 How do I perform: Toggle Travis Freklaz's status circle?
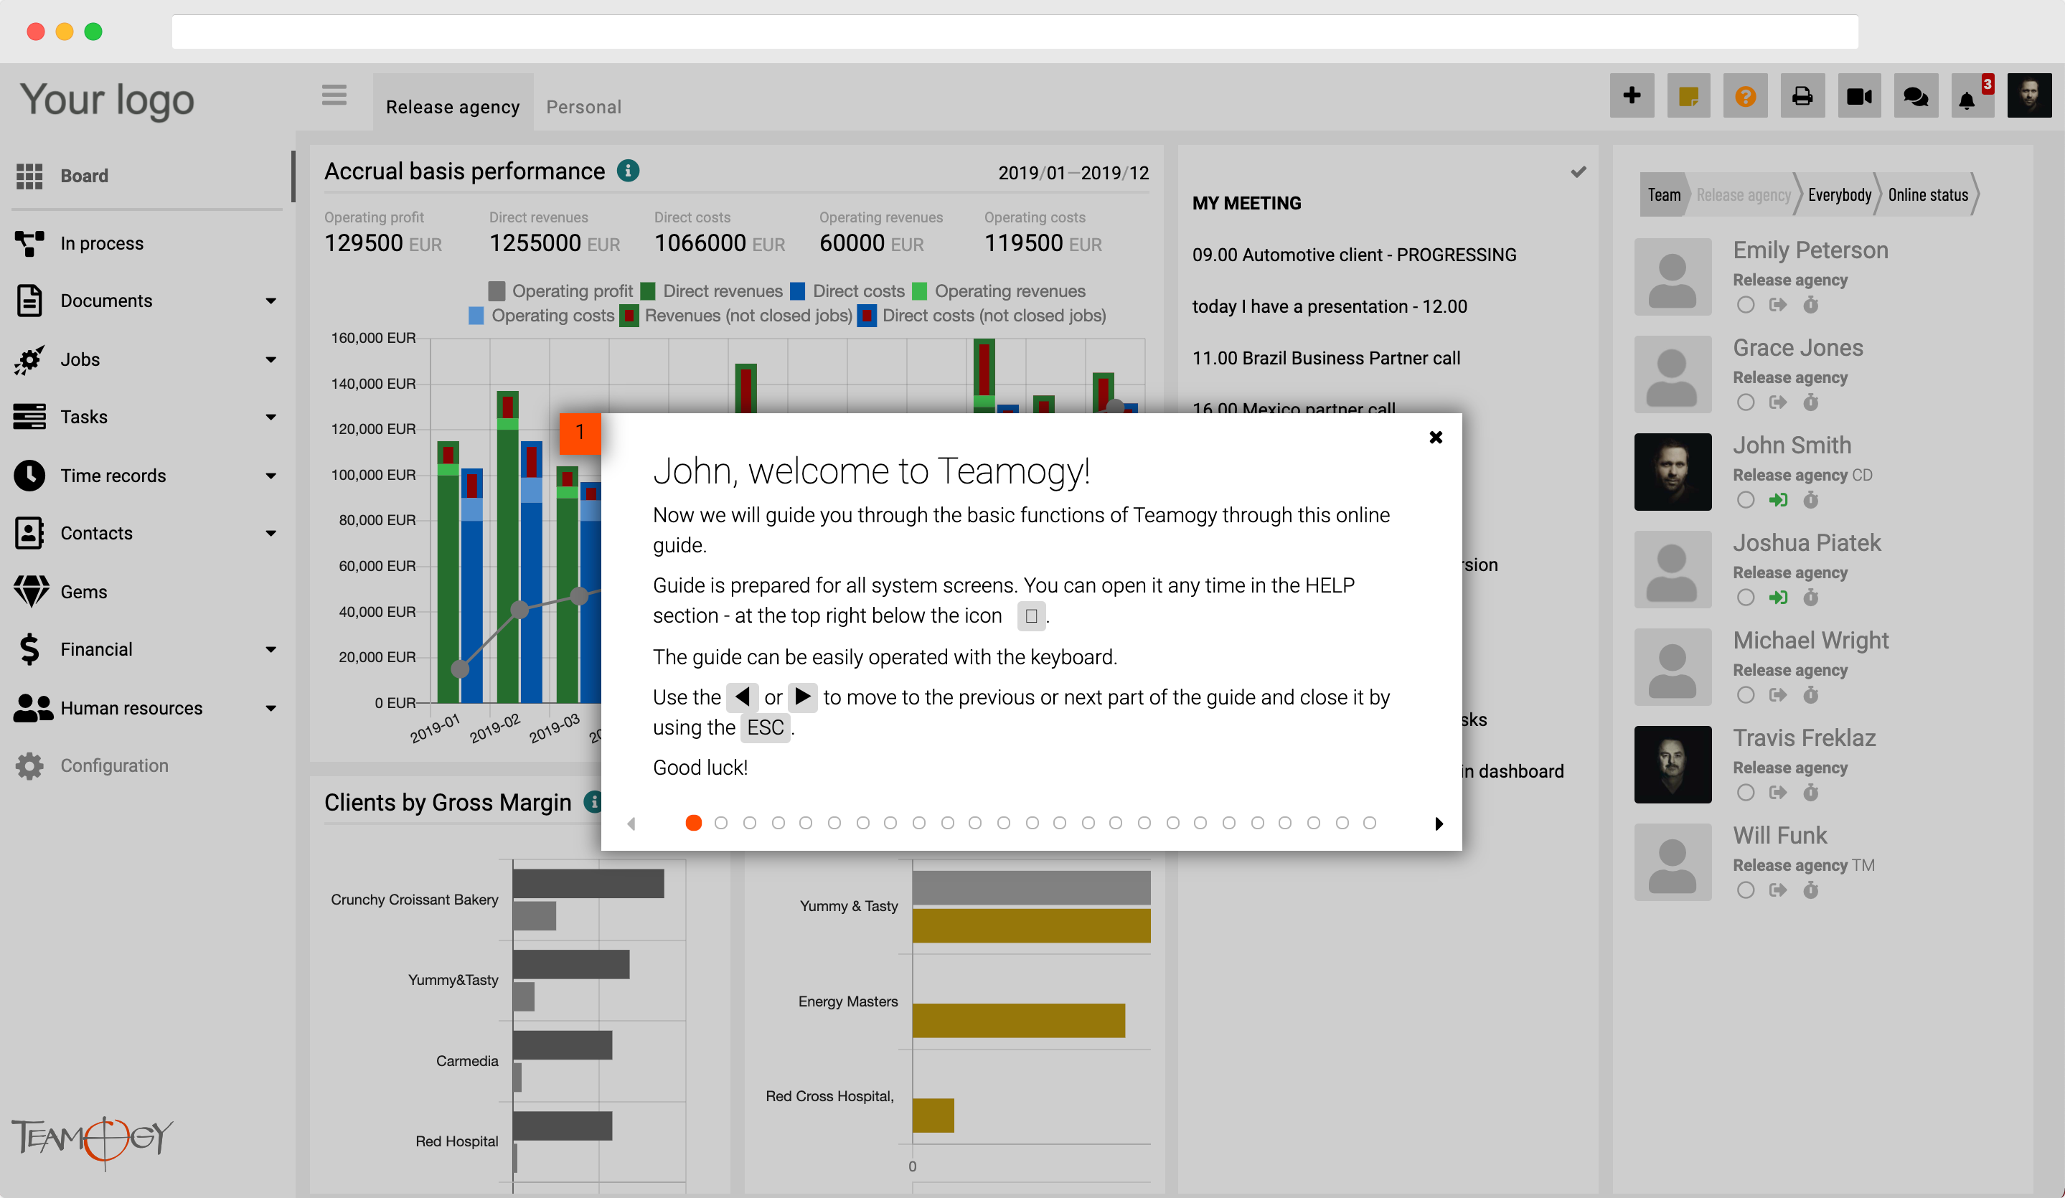pos(1746,793)
